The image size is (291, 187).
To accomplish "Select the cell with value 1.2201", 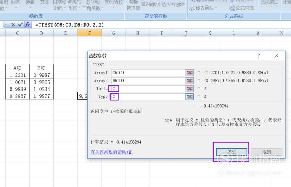I will pyautogui.click(x=18, y=75).
